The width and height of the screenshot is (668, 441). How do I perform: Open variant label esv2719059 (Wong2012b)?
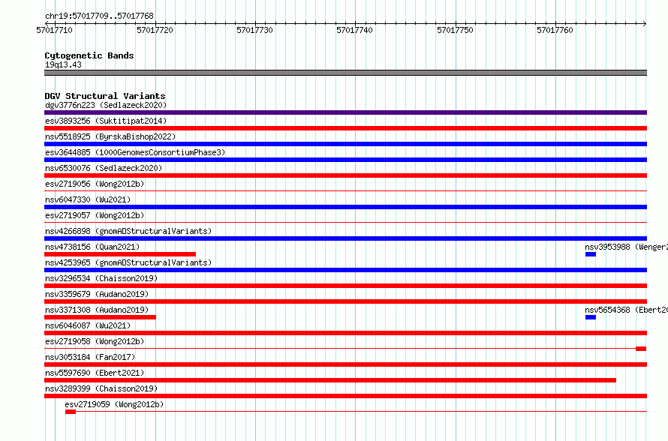pos(114,404)
